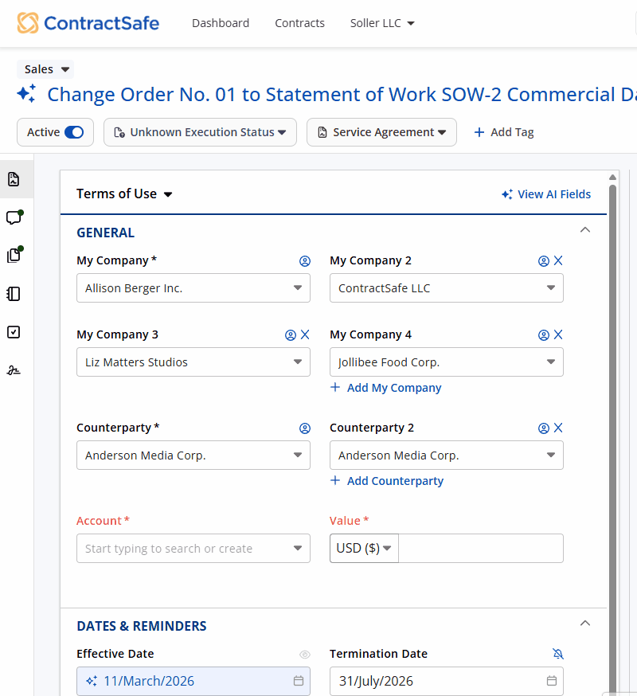Go to the Dashboard menu item
Viewport: 637px width, 696px height.
click(x=221, y=23)
